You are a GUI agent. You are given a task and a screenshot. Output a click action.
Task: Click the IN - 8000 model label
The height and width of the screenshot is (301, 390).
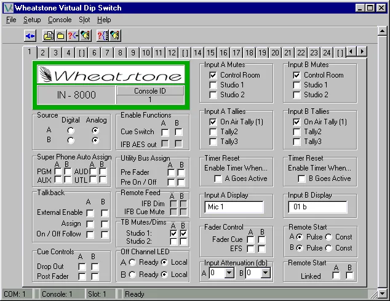[76, 95]
